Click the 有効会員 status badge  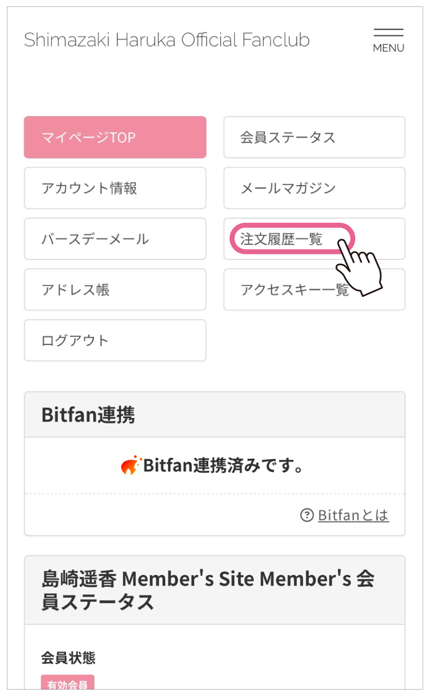tap(67, 684)
